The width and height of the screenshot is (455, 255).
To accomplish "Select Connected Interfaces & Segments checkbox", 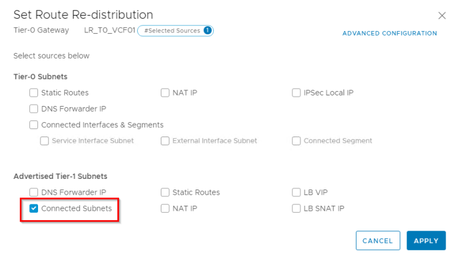I will (34, 125).
